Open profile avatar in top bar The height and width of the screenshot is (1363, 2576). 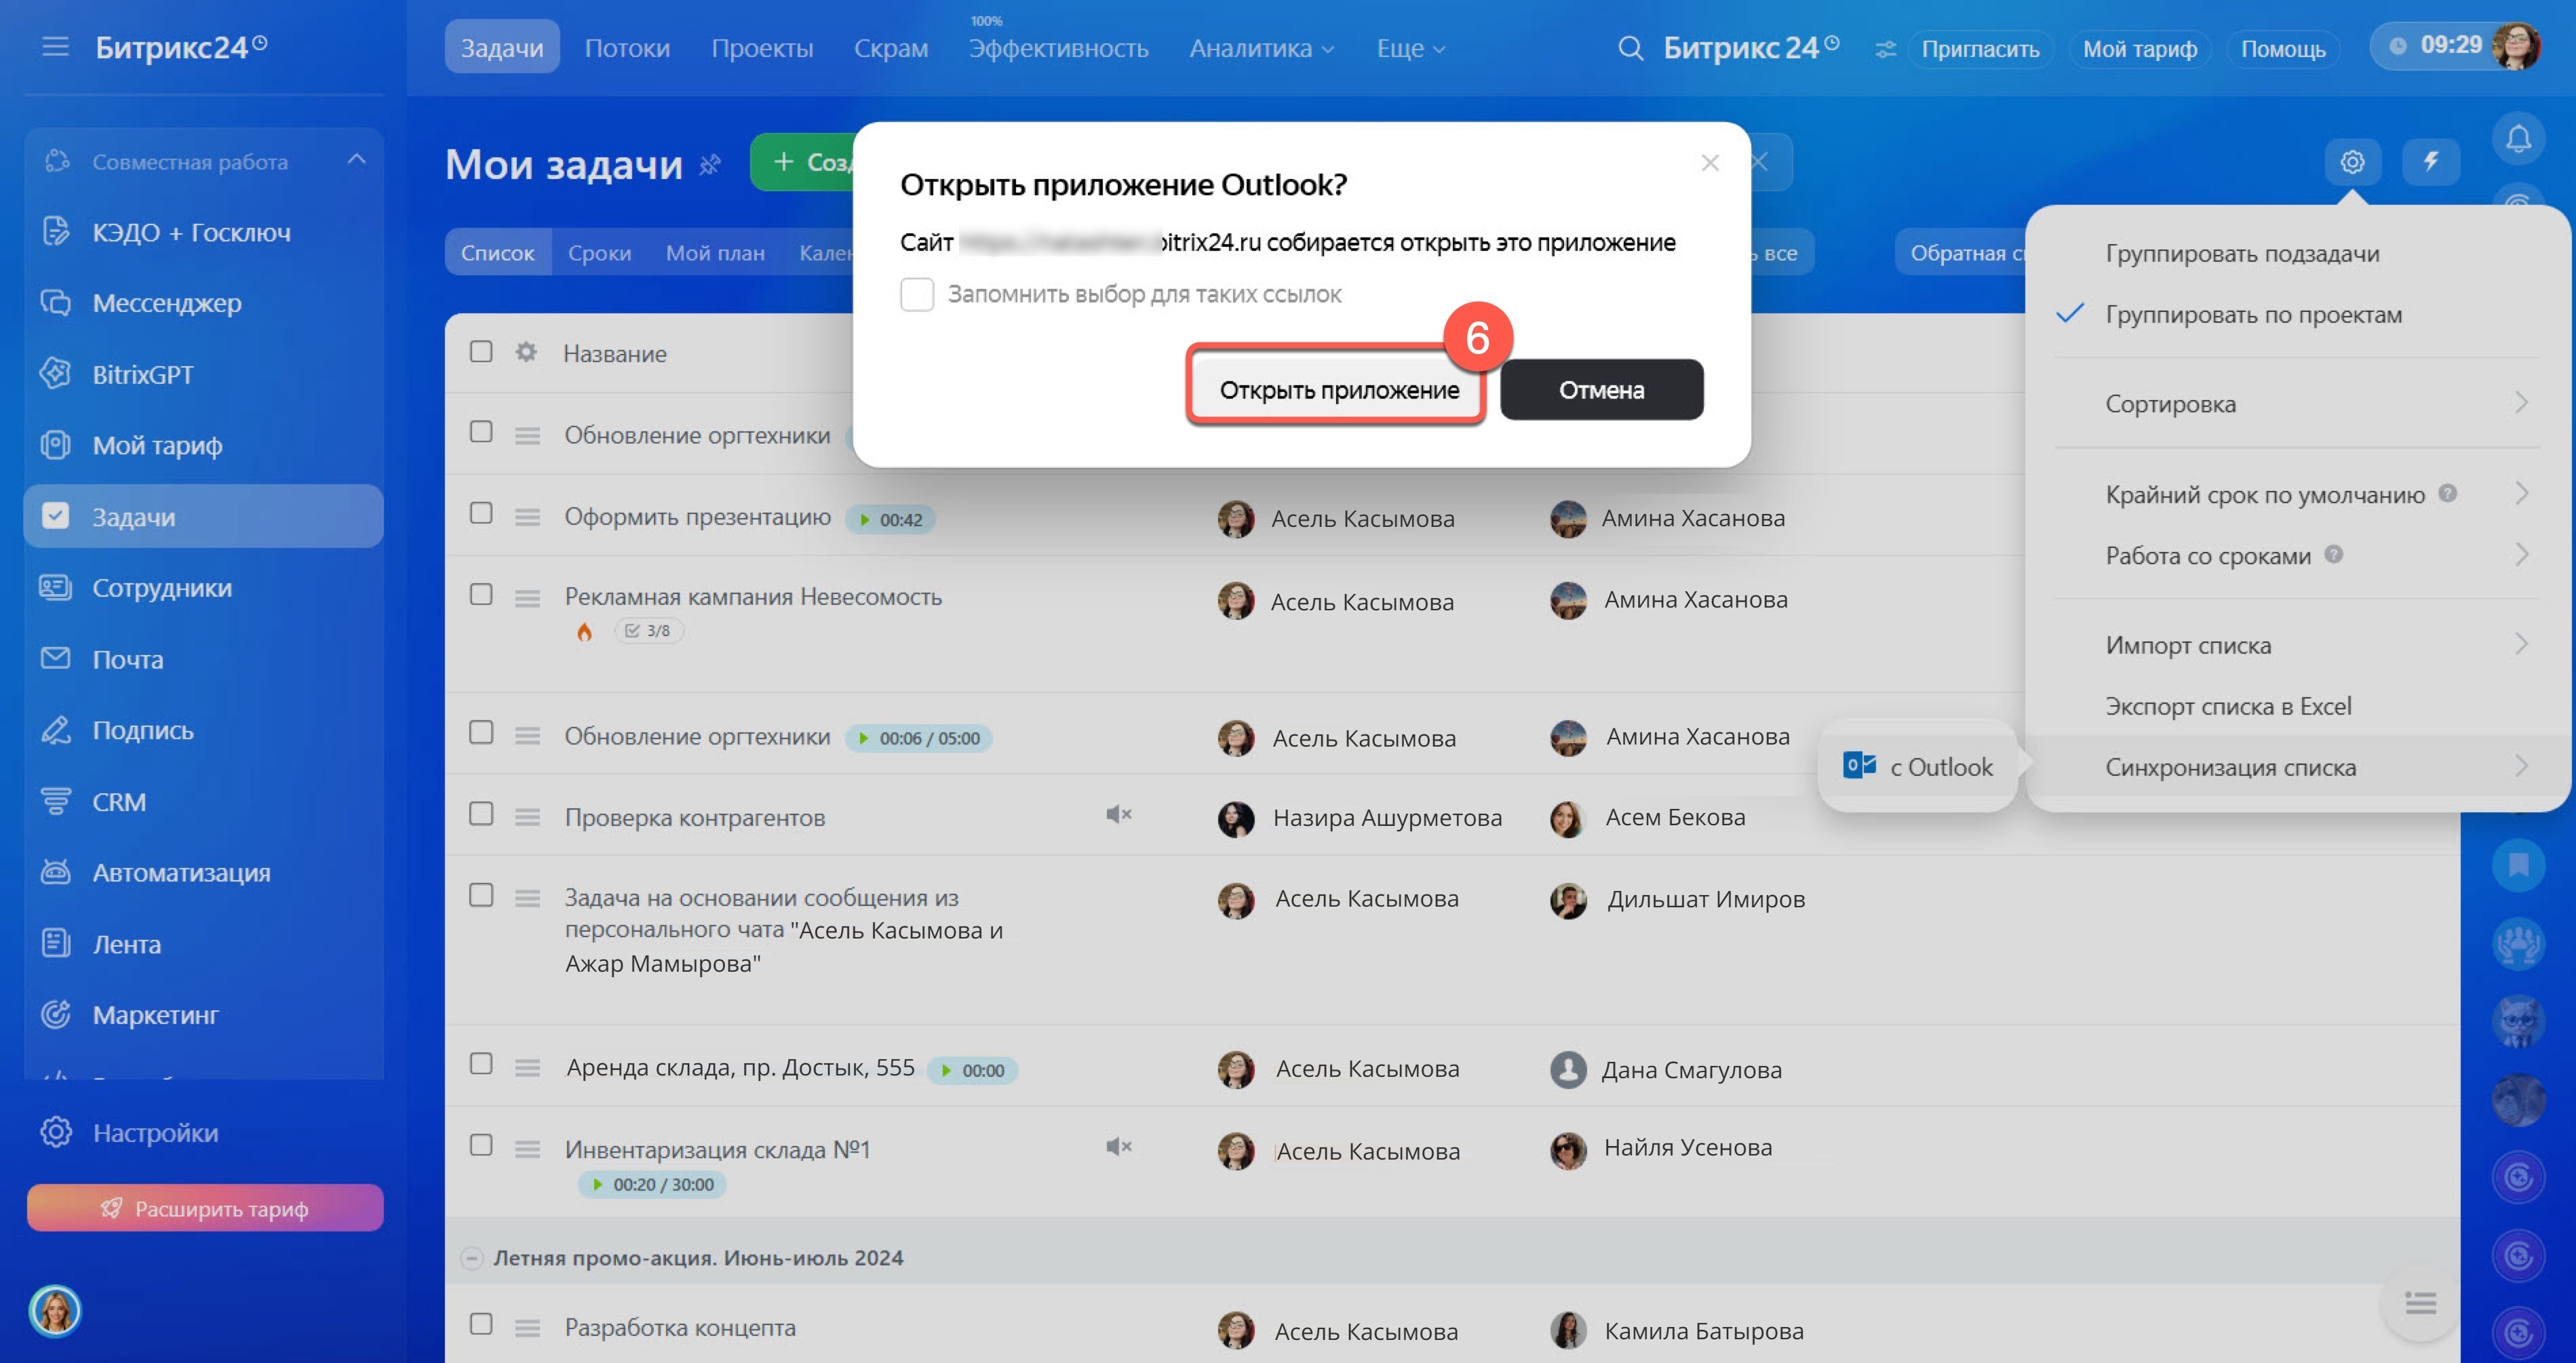(2516, 46)
